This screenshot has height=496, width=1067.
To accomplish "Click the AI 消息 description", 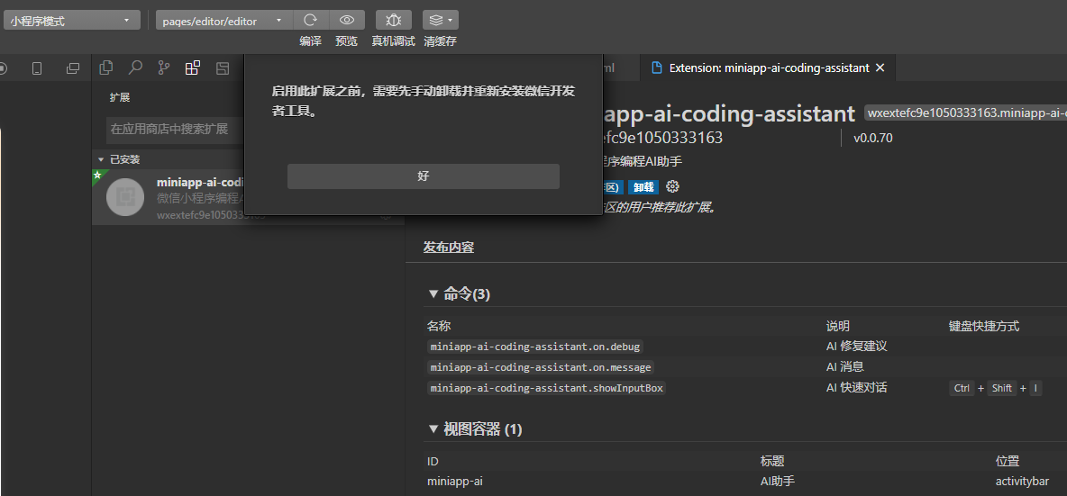I will click(x=845, y=367).
